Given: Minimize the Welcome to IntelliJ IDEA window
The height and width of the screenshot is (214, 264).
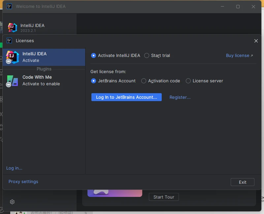Looking at the screenshot, I should pos(222,7).
